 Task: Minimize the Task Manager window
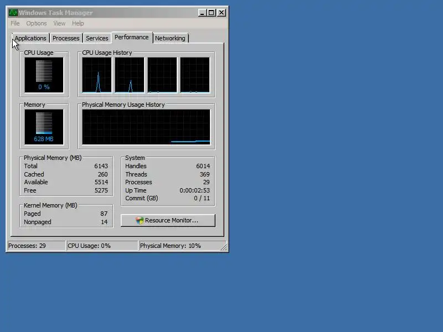(202, 13)
